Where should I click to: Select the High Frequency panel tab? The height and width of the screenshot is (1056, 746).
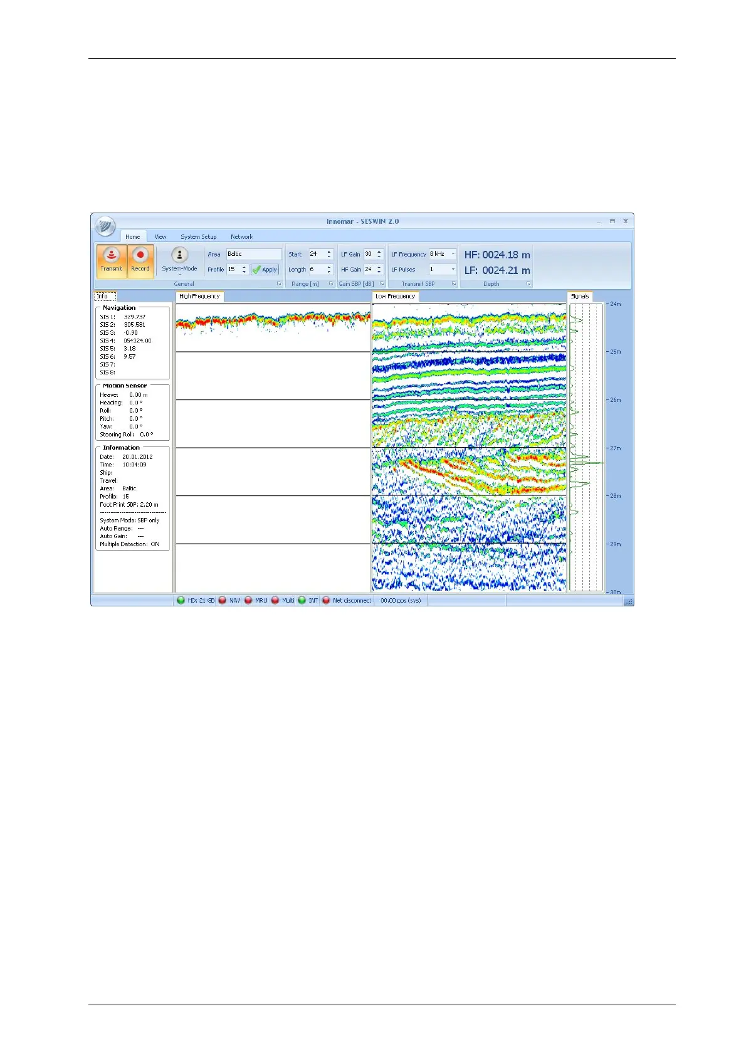tap(199, 297)
